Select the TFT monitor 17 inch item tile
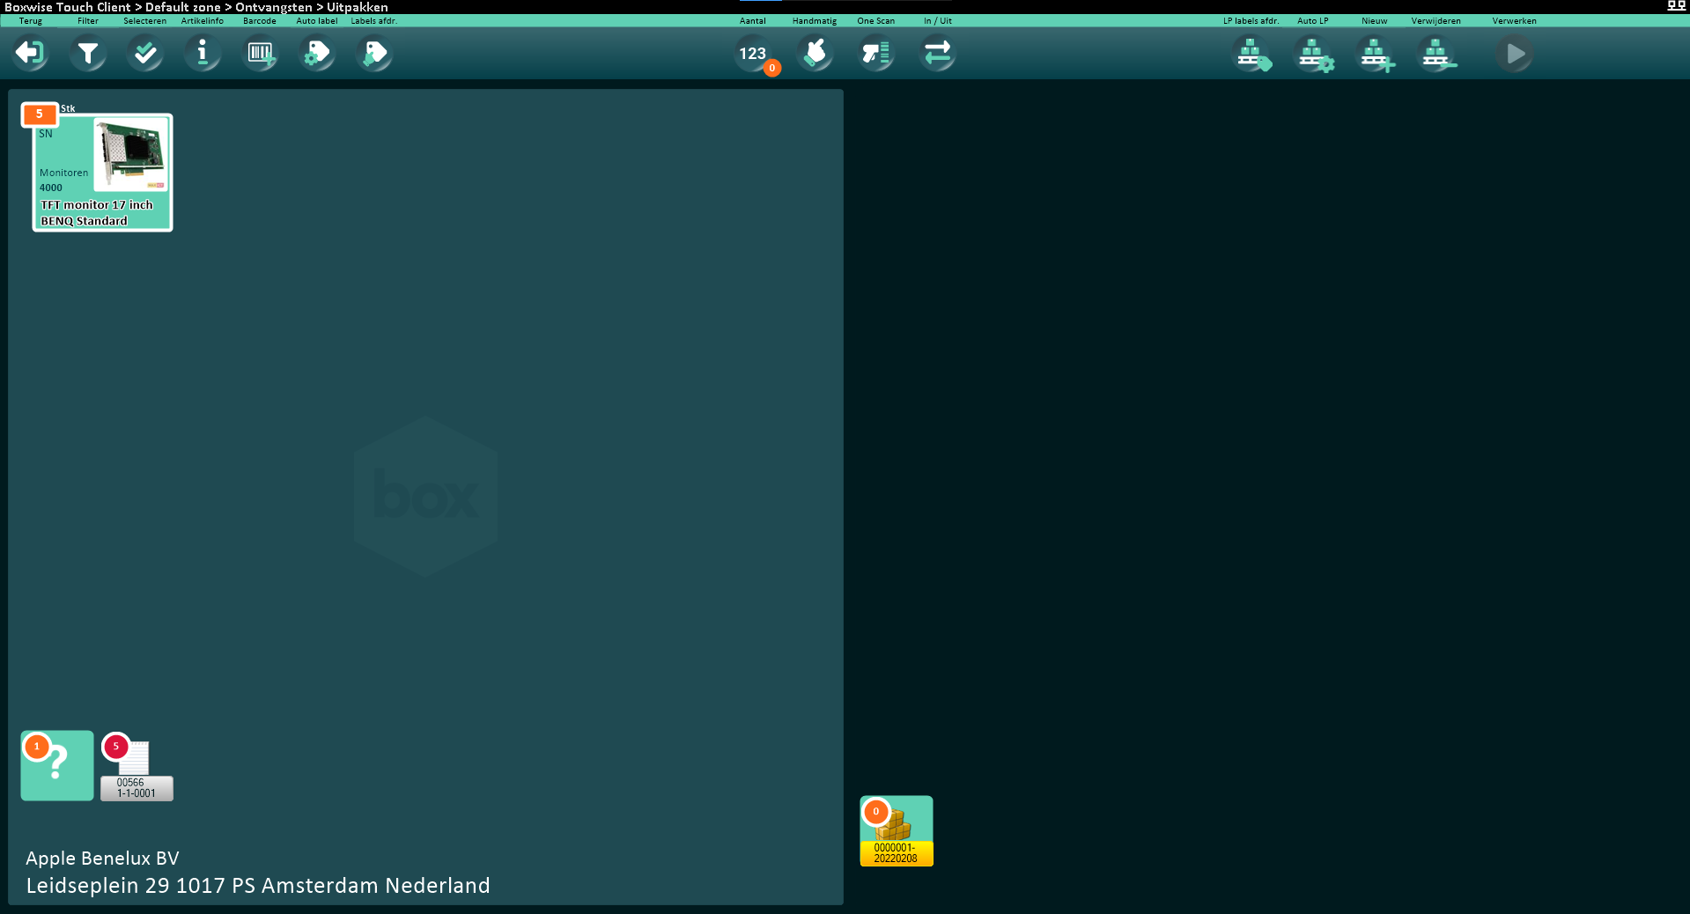 pos(102,173)
